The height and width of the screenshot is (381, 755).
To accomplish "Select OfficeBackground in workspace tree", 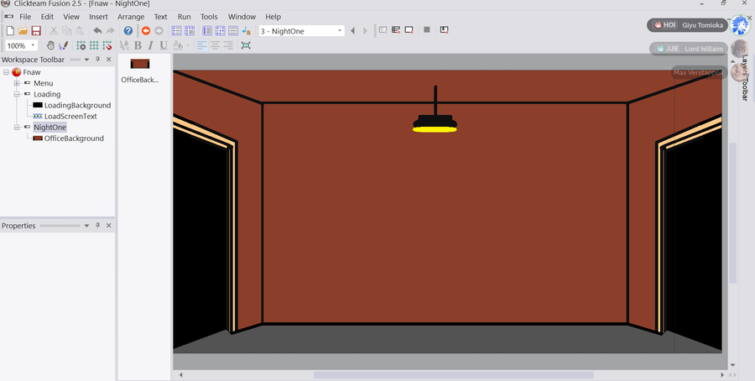I will [74, 138].
